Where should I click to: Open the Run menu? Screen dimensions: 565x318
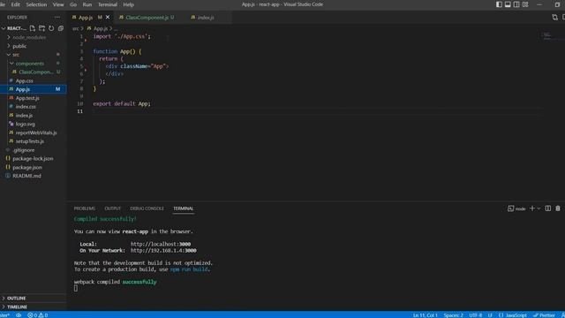tap(87, 4)
